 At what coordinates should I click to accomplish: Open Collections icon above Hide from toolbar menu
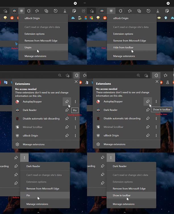(139, 11)
